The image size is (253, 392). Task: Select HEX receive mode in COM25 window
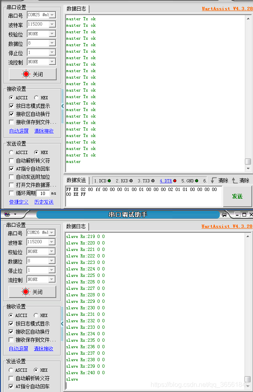(36, 98)
